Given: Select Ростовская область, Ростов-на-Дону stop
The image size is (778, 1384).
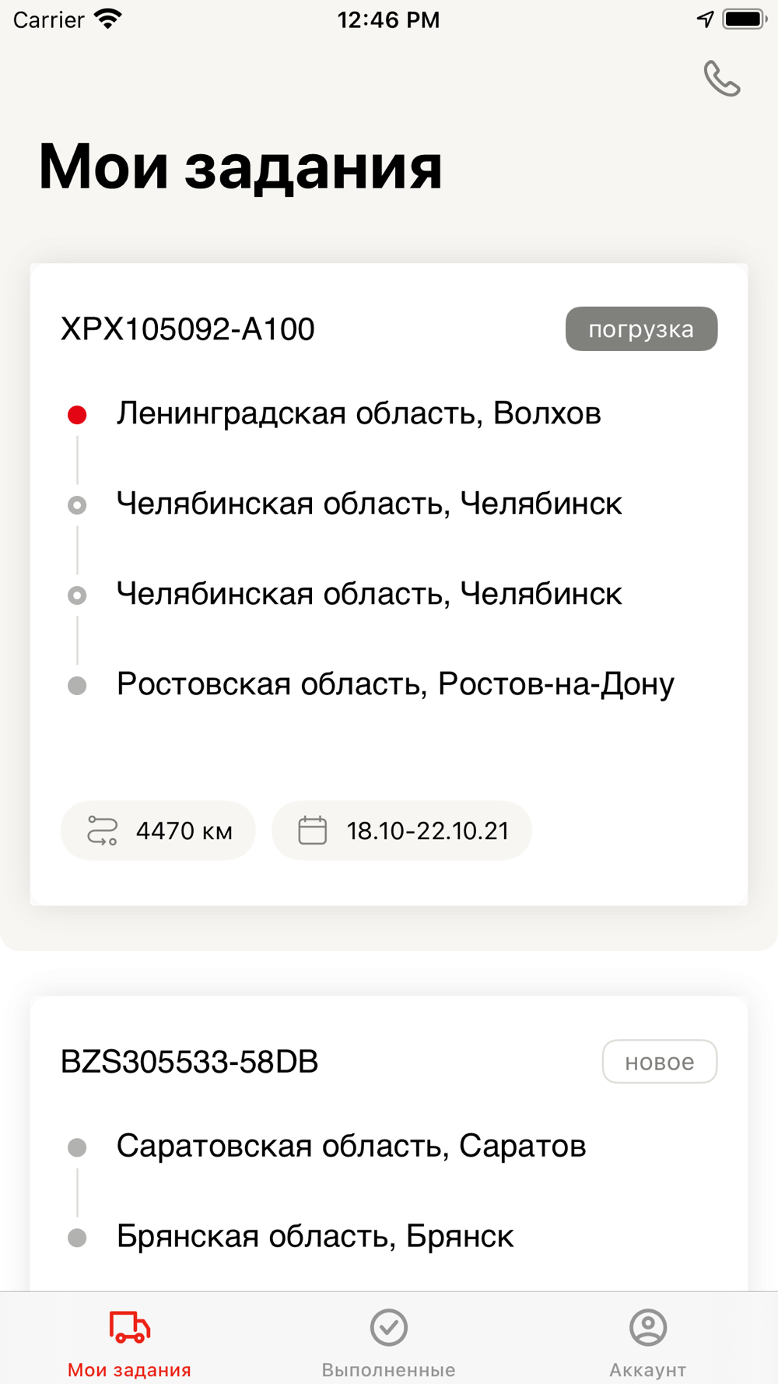Looking at the screenshot, I should tap(395, 684).
